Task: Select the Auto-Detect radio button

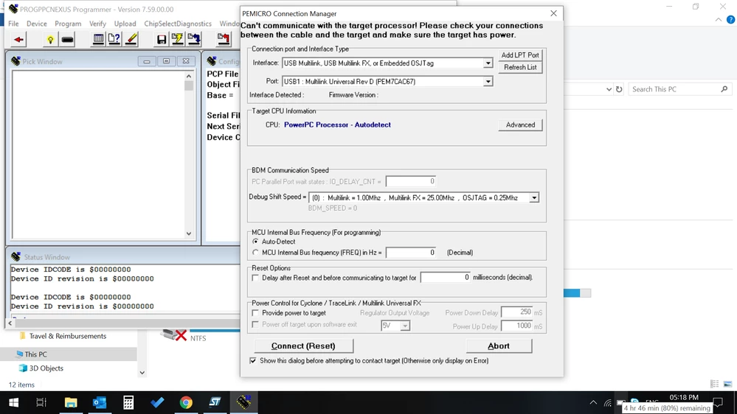Action: [256, 242]
